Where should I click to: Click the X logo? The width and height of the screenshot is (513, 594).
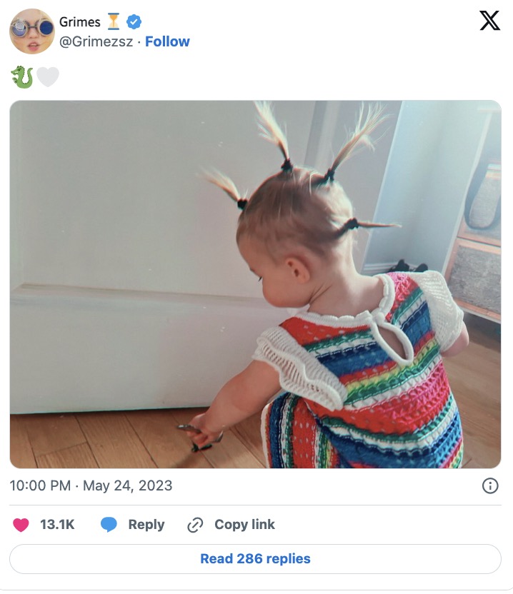489,21
